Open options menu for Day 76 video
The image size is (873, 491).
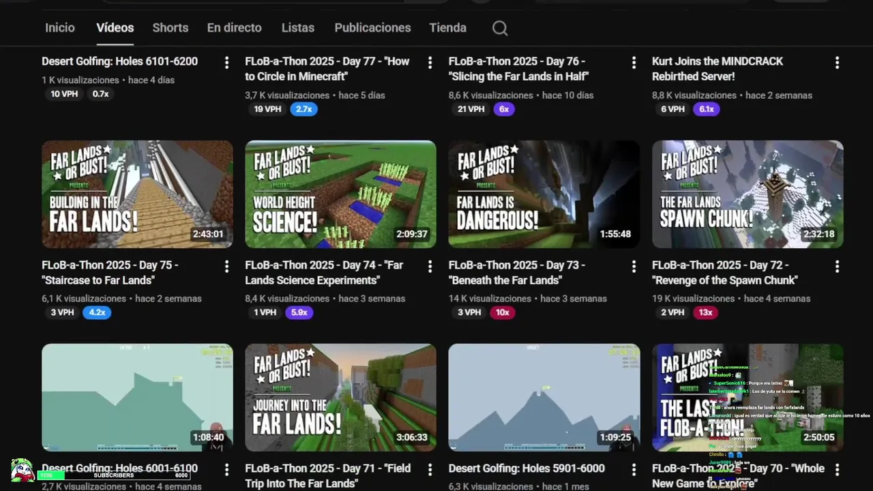634,63
